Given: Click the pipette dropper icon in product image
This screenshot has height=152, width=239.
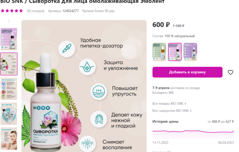Looking at the screenshot, I should pyautogui.click(x=67, y=49).
